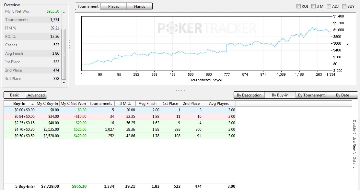Group results By Tournament

311,95
